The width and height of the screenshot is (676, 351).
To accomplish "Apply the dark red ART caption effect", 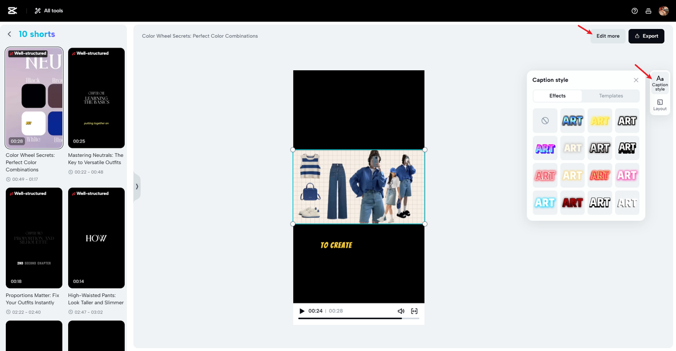I will tap(572, 203).
